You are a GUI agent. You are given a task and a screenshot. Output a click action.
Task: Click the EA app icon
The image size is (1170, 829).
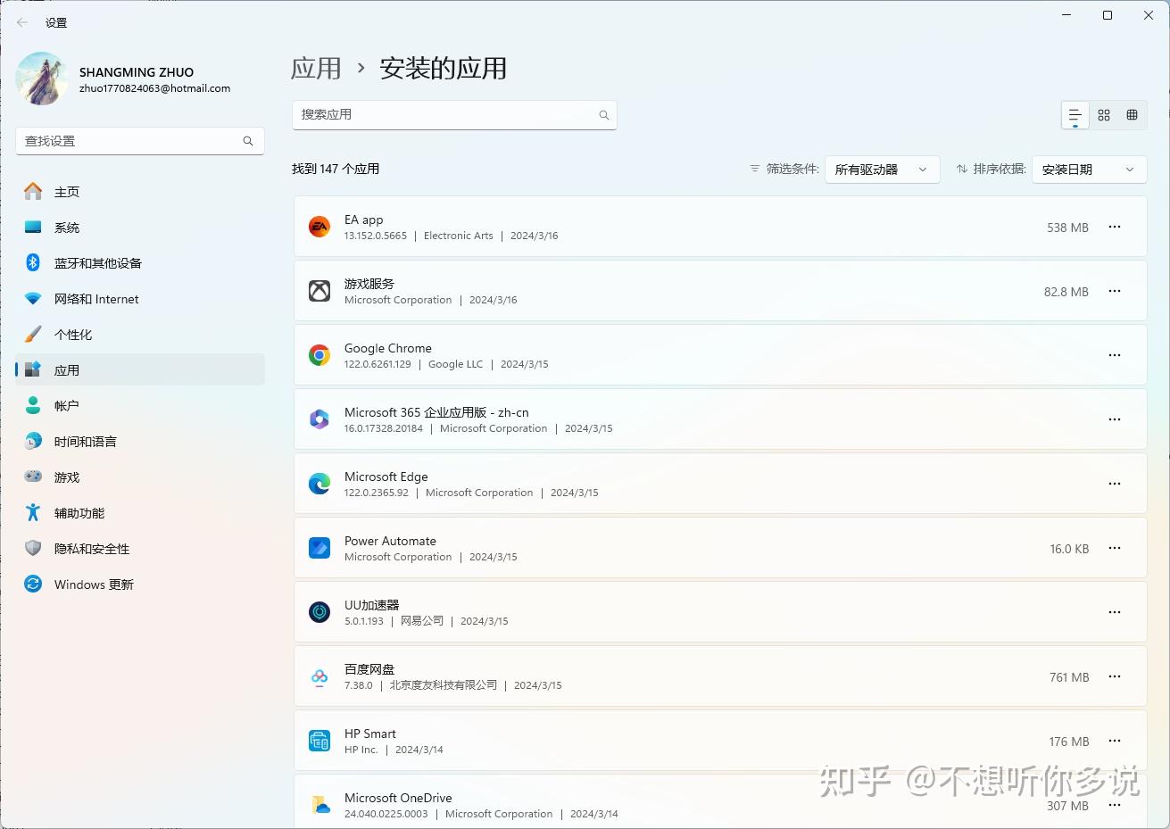[319, 227]
